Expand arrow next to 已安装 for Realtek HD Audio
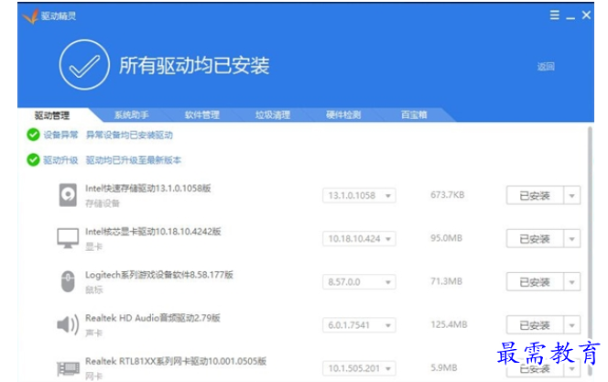The image size is (608, 382). pos(572,325)
